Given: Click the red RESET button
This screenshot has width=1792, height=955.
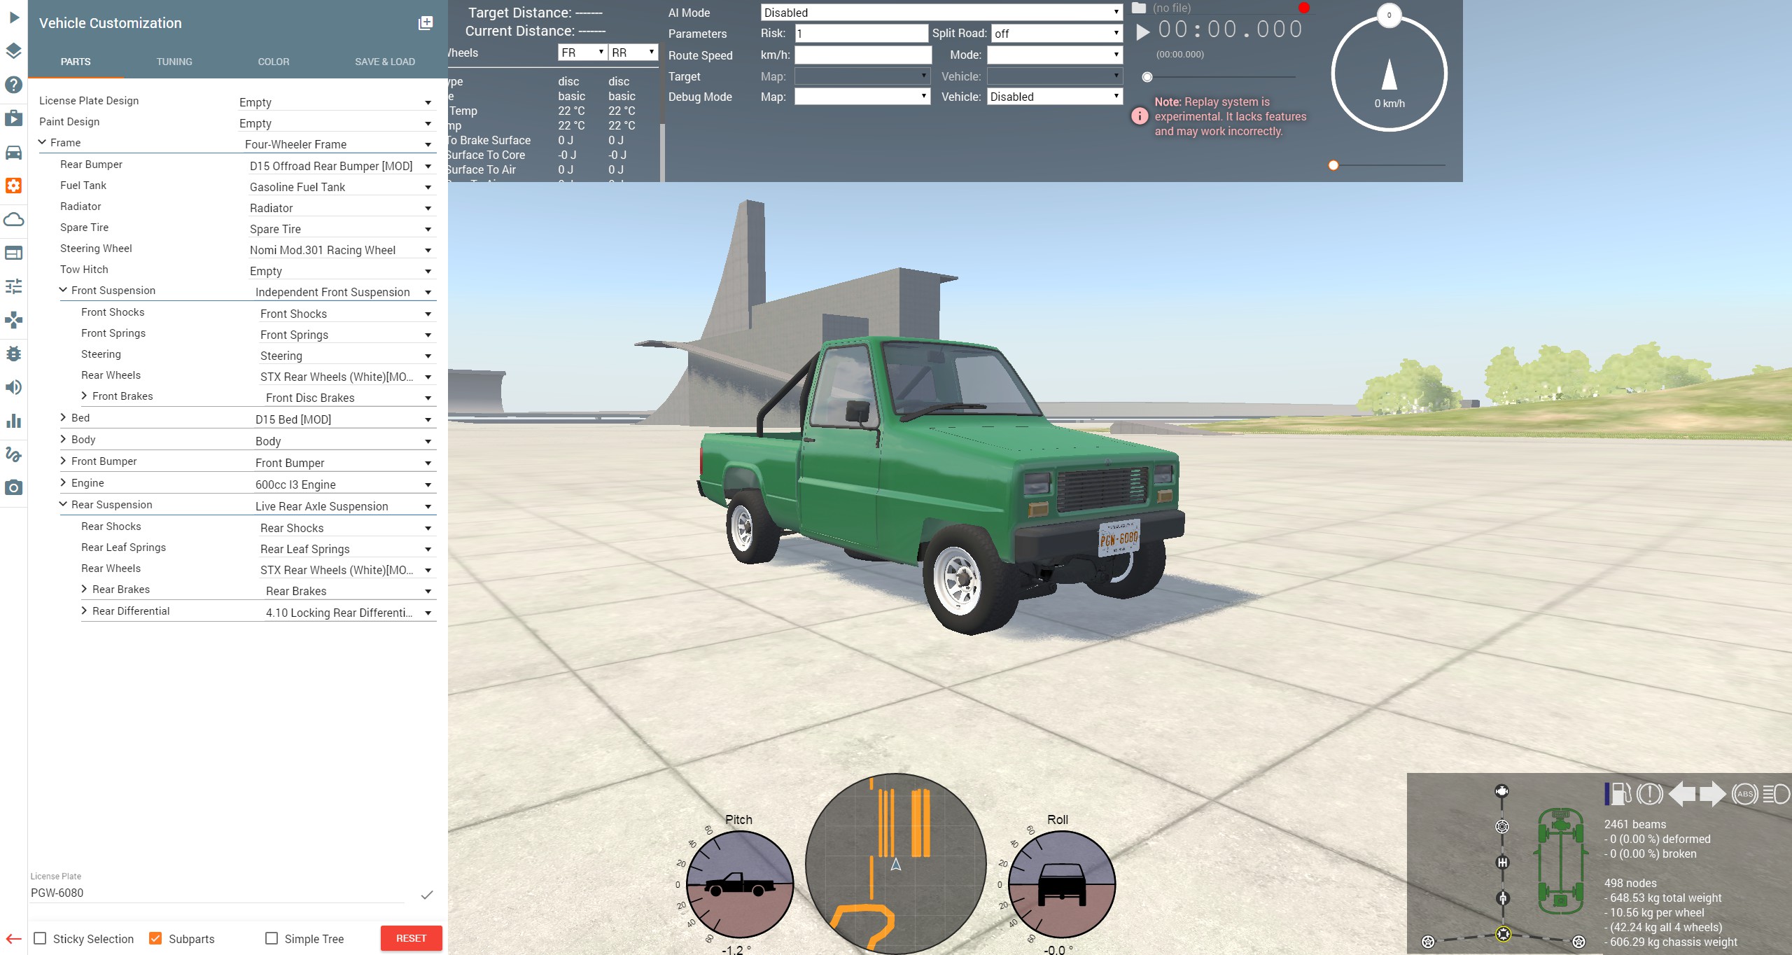Looking at the screenshot, I should 411,938.
